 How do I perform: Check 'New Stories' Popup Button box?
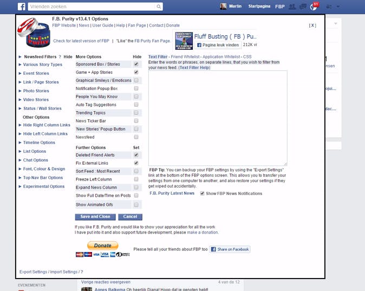136,129
